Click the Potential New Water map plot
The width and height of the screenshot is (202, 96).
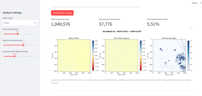tap(169, 55)
